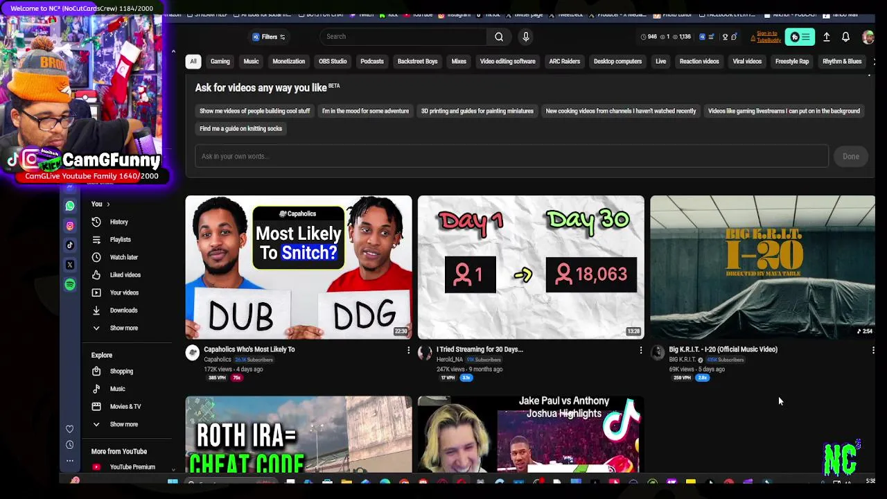Open options for Big K.R.I.T. video

(873, 351)
